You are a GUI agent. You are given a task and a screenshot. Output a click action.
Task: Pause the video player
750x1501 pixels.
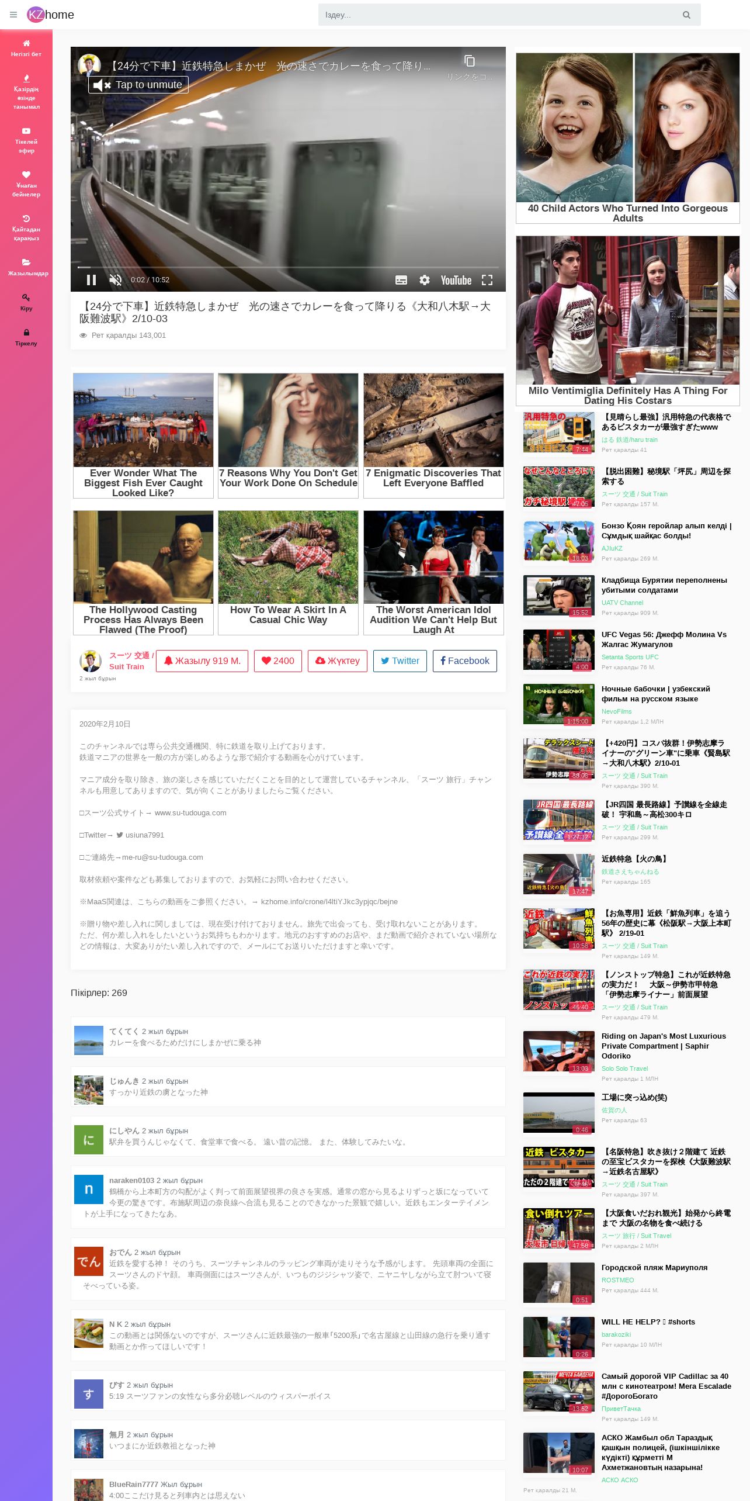(91, 280)
